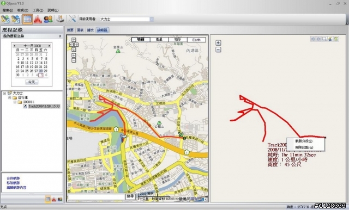Collapse the 我的歷程記錄 panel chevron

[60, 36]
